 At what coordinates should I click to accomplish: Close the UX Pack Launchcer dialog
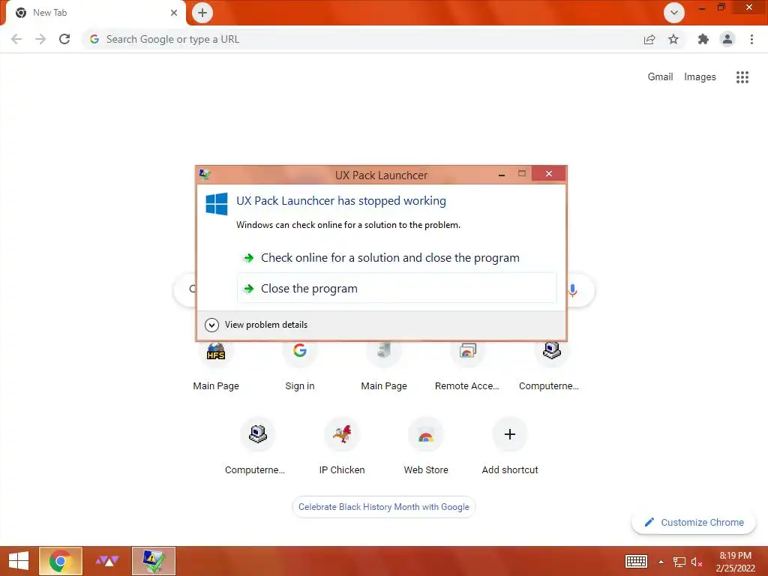coord(548,174)
